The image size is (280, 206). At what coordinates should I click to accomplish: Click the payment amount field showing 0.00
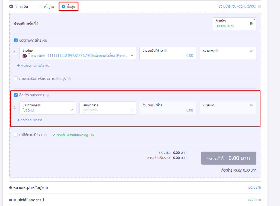[x=168, y=55]
